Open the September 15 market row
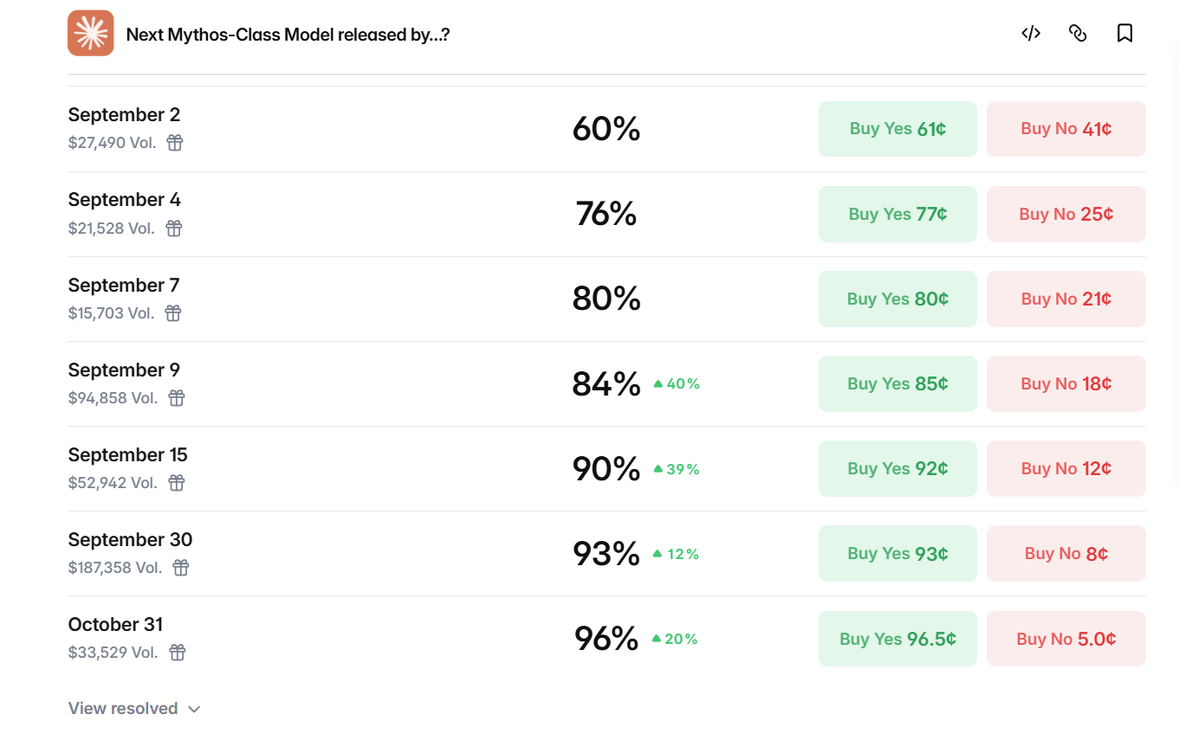The width and height of the screenshot is (1179, 740). 606,468
